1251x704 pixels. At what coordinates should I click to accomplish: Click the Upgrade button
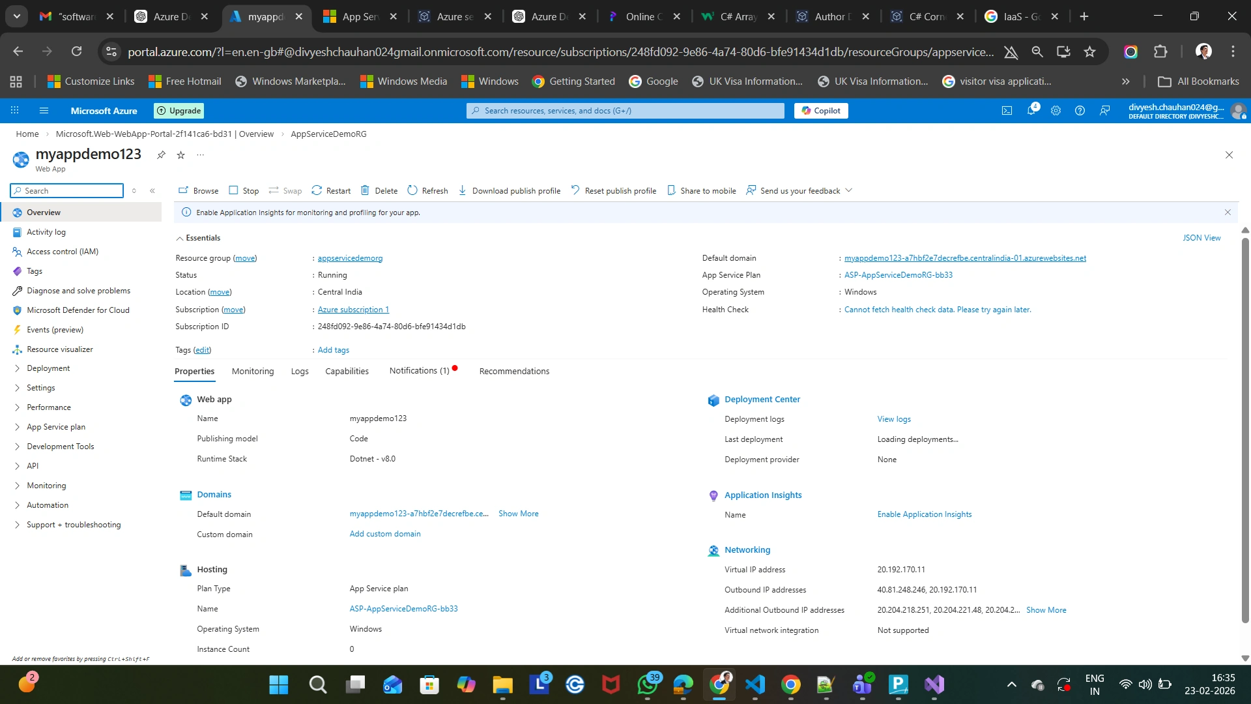tap(179, 111)
